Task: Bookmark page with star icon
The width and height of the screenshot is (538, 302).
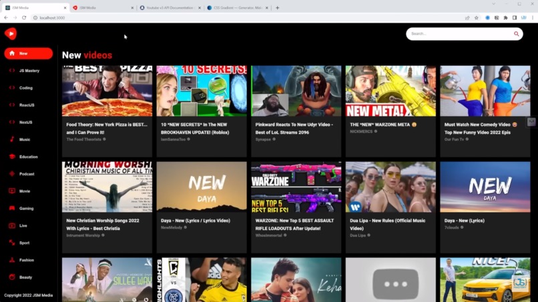Action: (476, 18)
